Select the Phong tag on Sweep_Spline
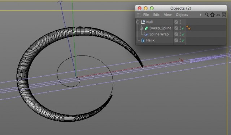The height and width of the screenshot is (135, 231). coord(188,28)
